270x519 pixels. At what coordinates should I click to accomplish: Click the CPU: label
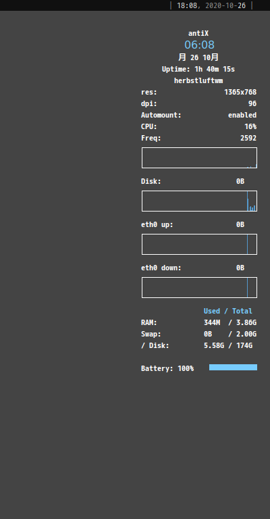[x=149, y=127]
